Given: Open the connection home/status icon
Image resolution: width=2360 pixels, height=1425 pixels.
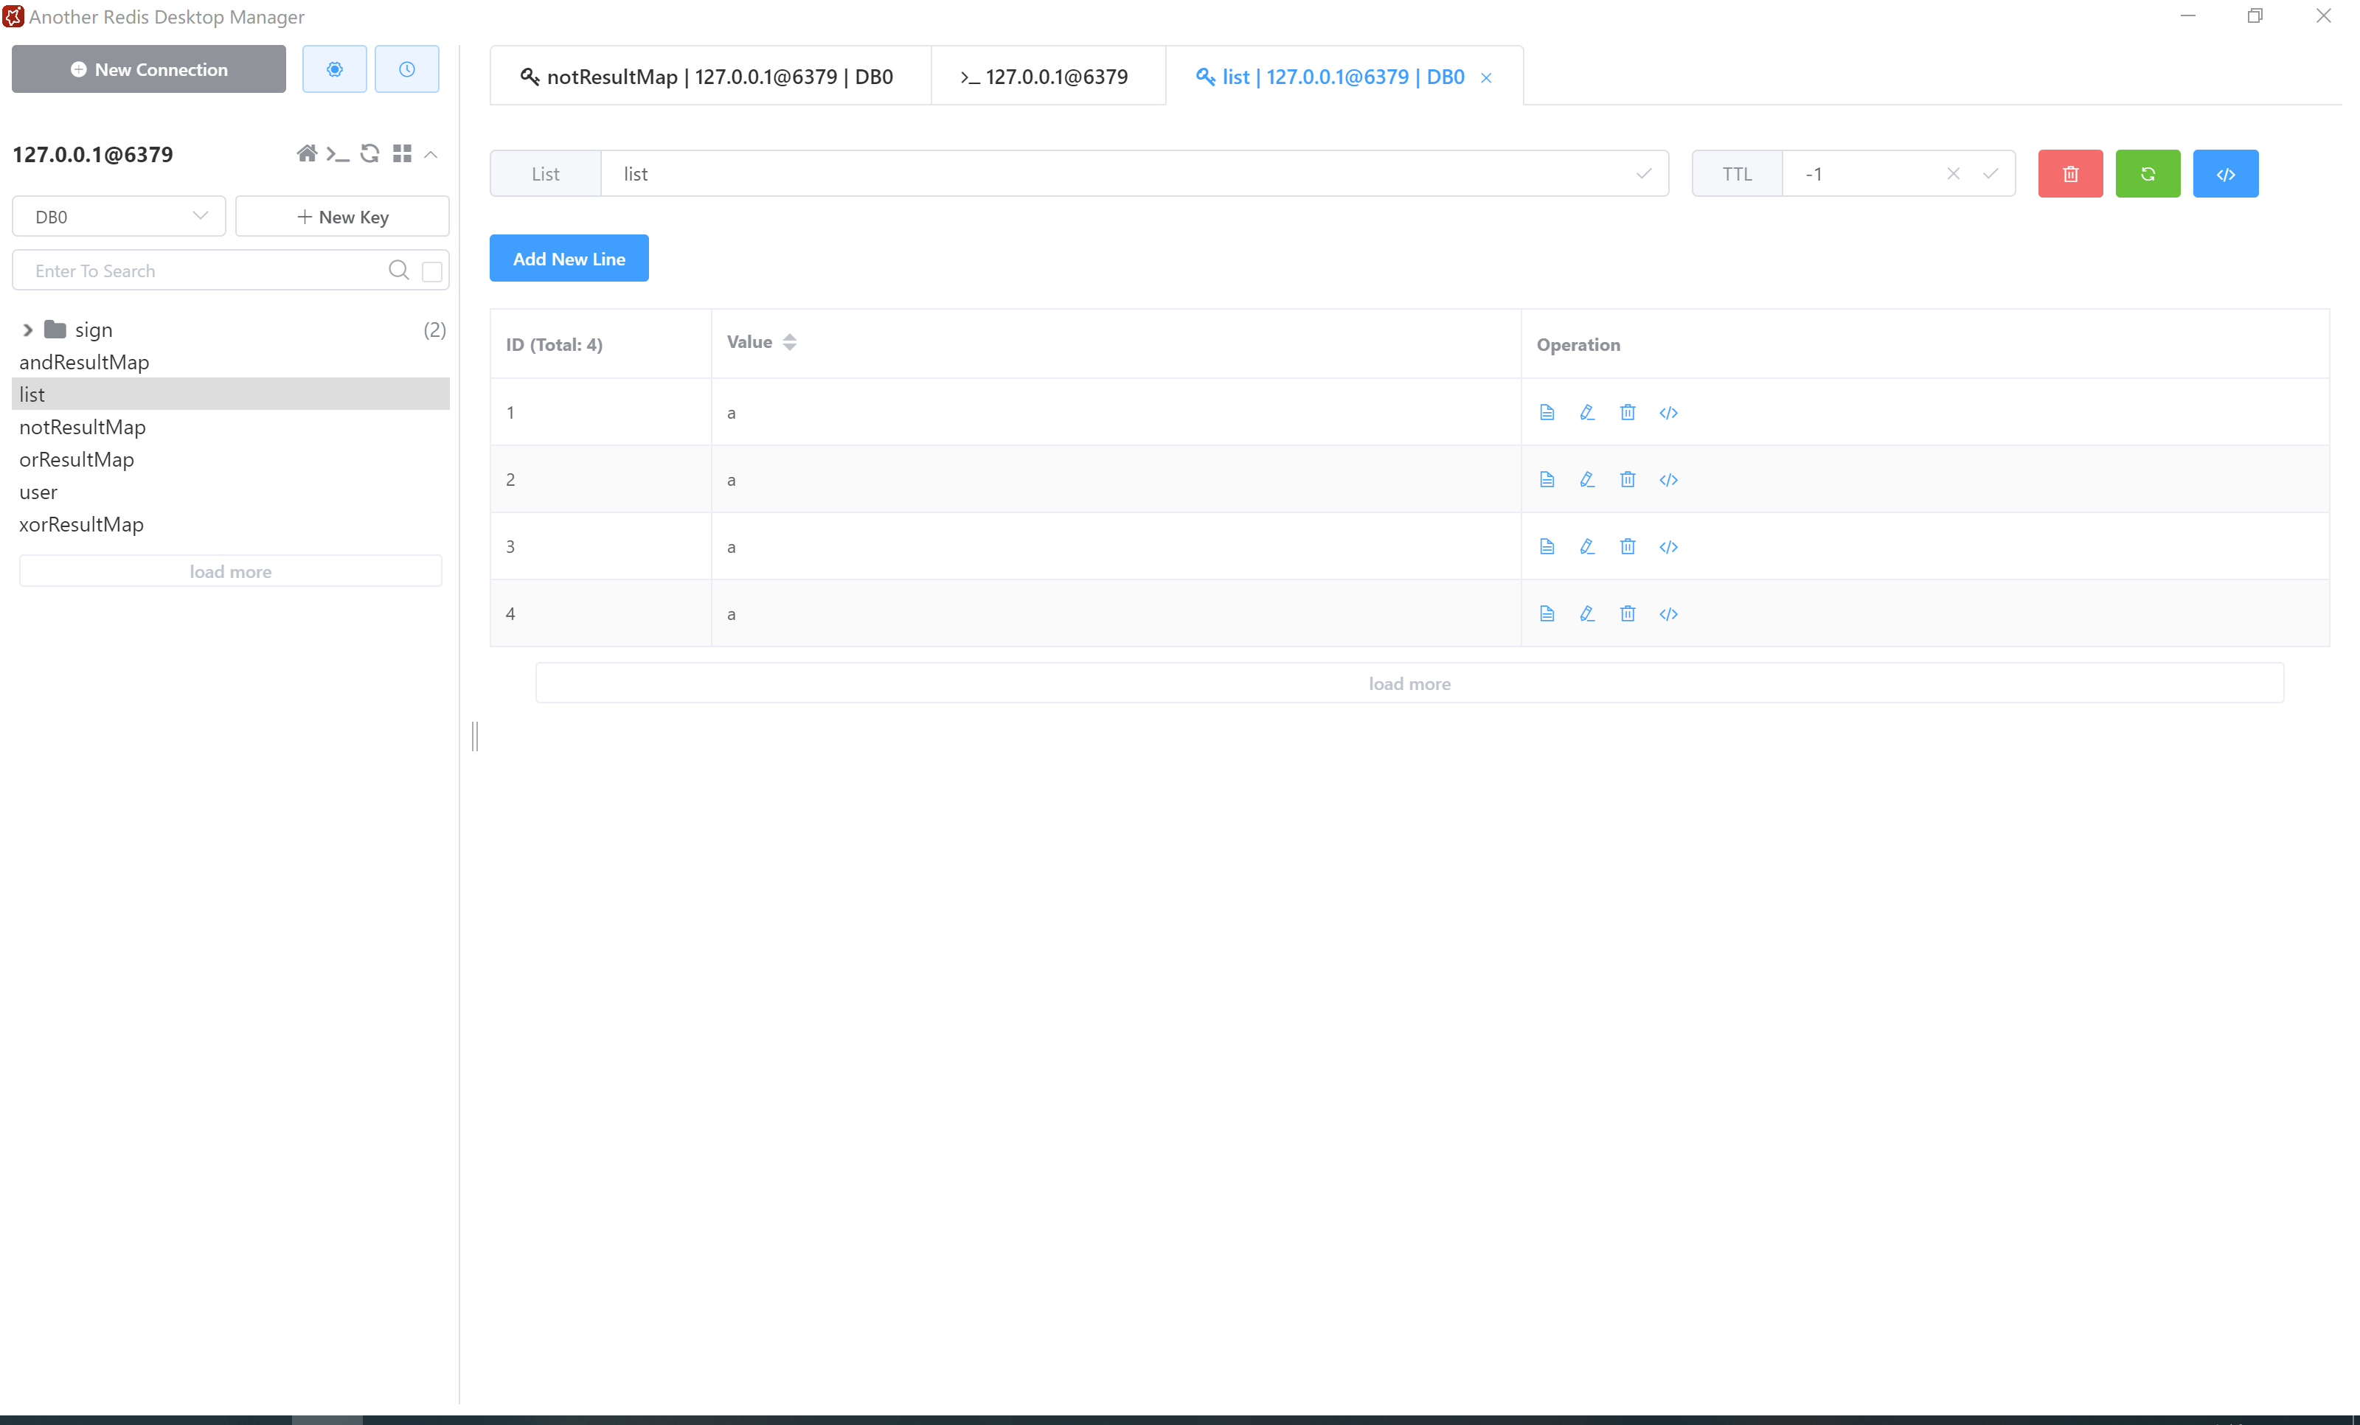Looking at the screenshot, I should [307, 153].
